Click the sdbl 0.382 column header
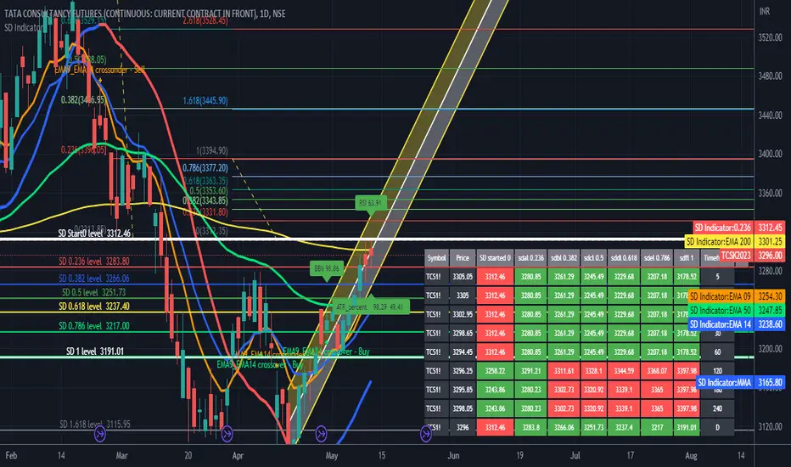This screenshot has width=791, height=467. click(564, 258)
